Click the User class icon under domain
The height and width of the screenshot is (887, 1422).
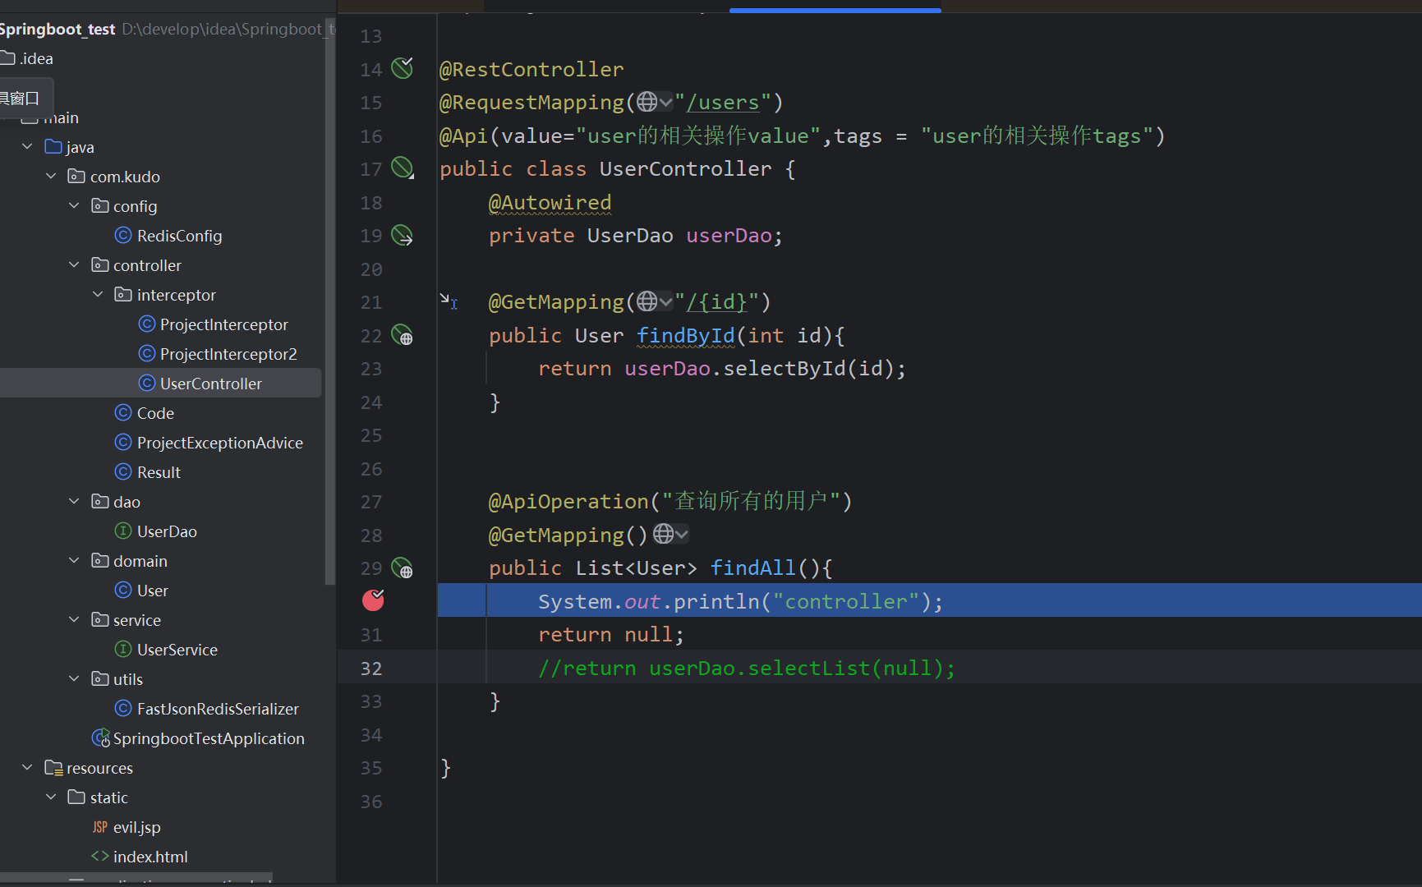[x=123, y=591]
